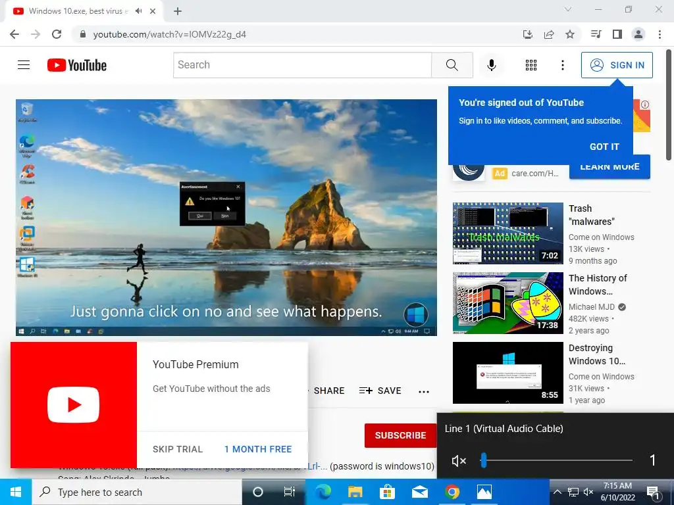Open the ad info icon
This screenshot has height=505, width=674.
(645, 105)
